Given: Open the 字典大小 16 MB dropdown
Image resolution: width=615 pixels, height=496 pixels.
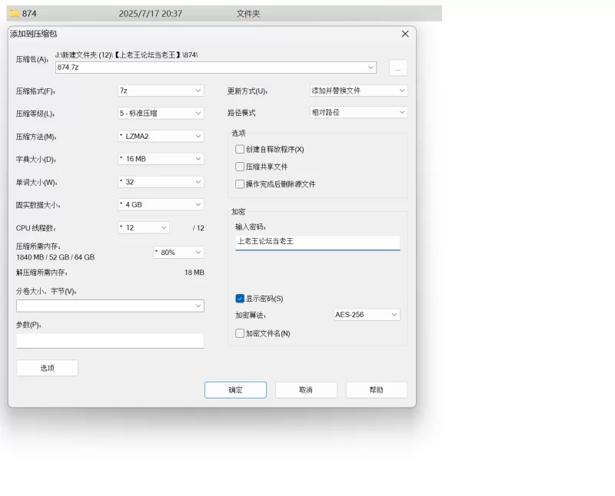Looking at the screenshot, I should [161, 159].
